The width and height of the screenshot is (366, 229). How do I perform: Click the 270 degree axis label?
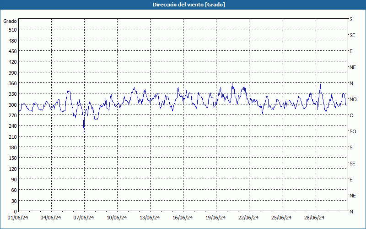pyautogui.click(x=13, y=115)
